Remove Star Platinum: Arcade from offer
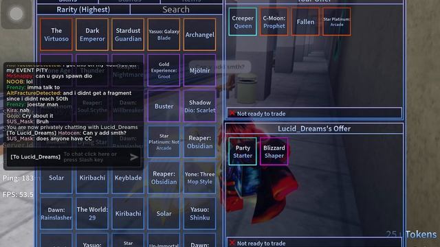 pos(337,21)
